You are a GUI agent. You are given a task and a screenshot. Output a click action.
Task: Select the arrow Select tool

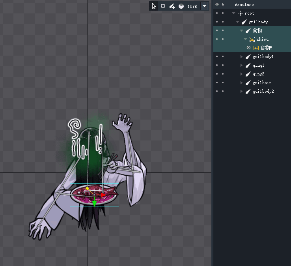pyautogui.click(x=154, y=6)
